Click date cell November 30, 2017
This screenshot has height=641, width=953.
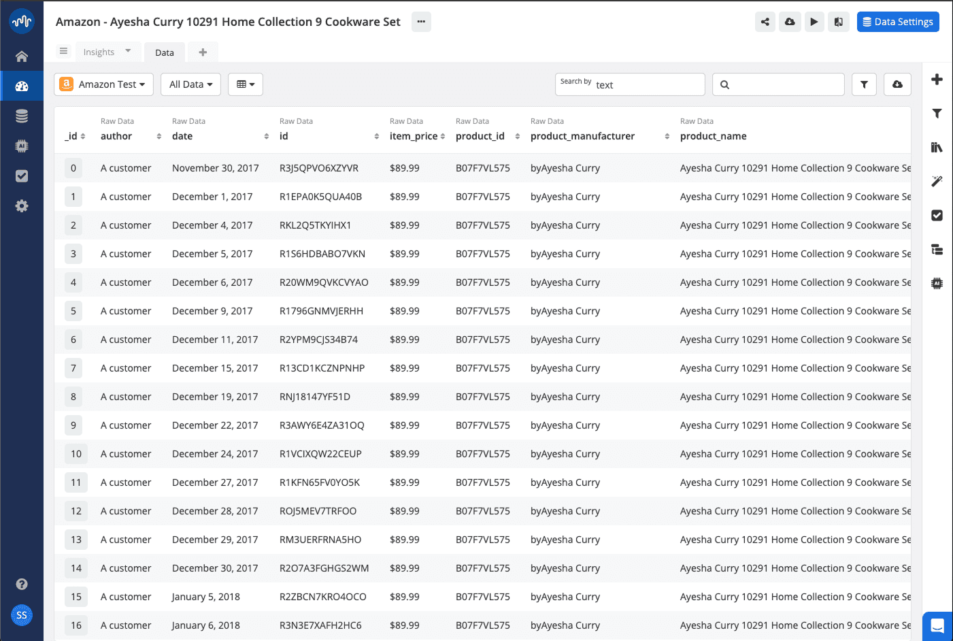(216, 168)
